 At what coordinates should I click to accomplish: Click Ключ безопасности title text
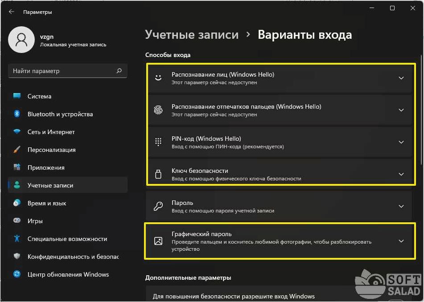click(x=200, y=171)
